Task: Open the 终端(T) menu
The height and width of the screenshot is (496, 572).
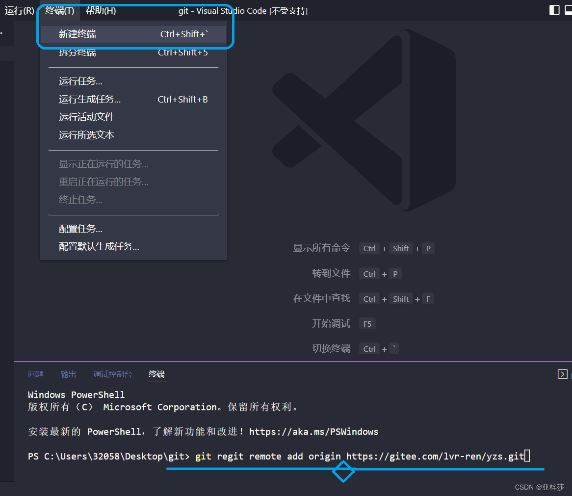Action: [60, 11]
